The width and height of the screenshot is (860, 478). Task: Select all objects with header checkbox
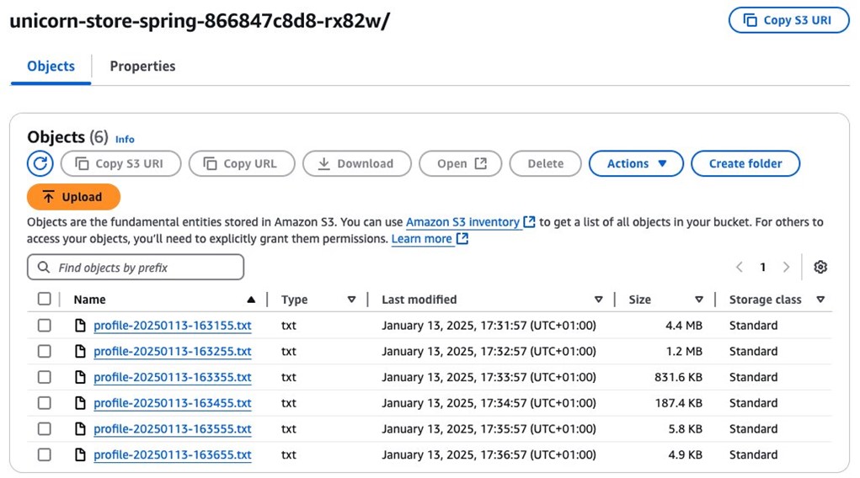[45, 299]
